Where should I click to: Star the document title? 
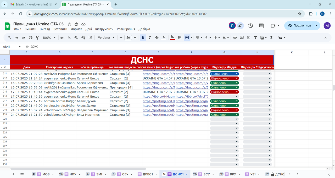pos(69,24)
